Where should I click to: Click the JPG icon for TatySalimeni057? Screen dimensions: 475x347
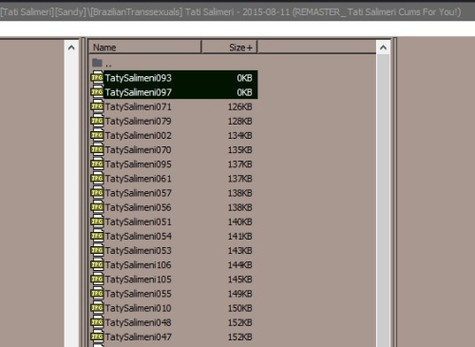coord(97,193)
